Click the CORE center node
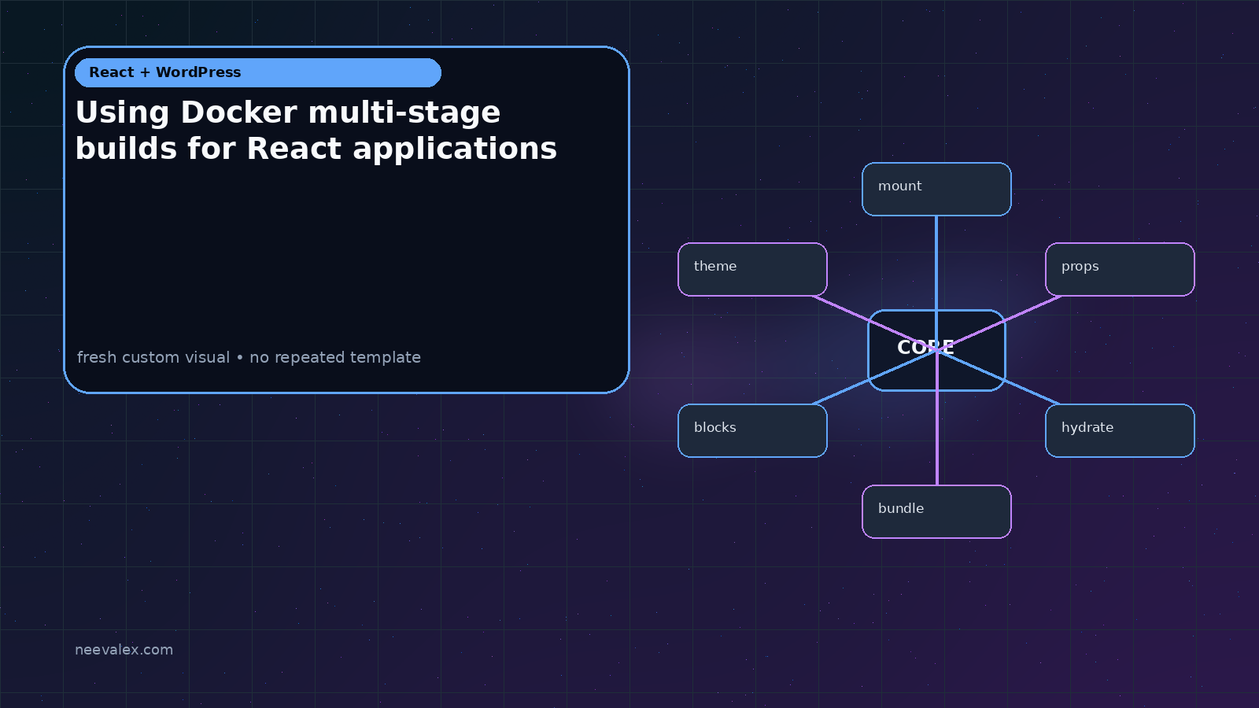The width and height of the screenshot is (1259, 708). (x=936, y=350)
